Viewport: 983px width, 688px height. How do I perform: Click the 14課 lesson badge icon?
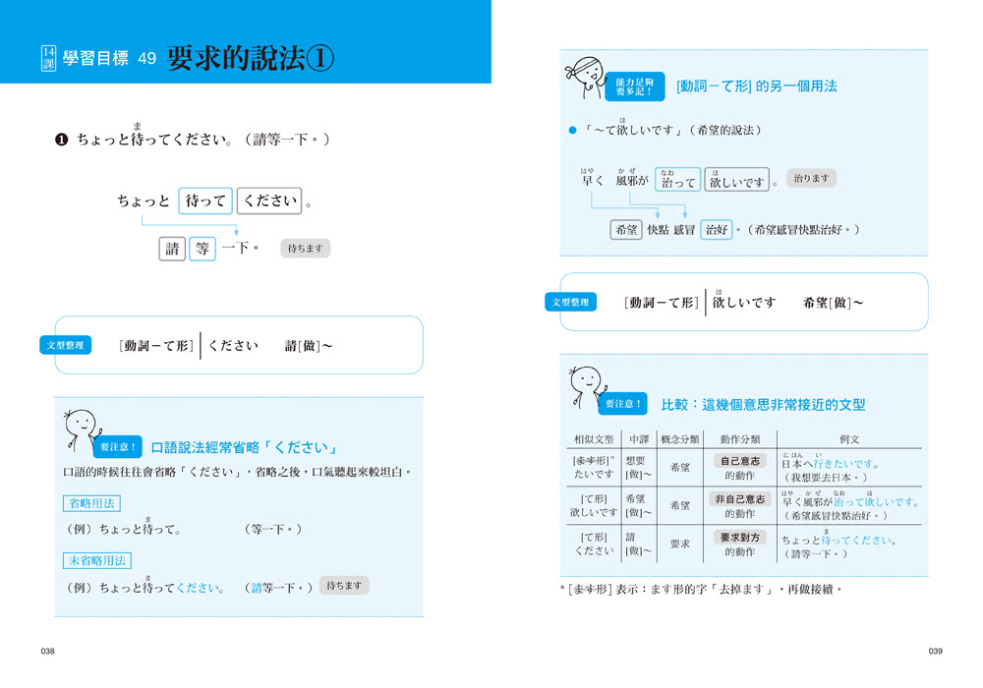(x=49, y=59)
